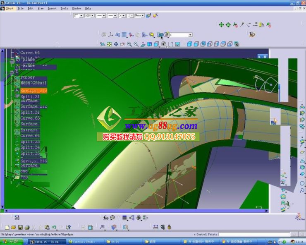Click the Customize View Parameters icon
The image size is (306, 245).
click(237, 44)
